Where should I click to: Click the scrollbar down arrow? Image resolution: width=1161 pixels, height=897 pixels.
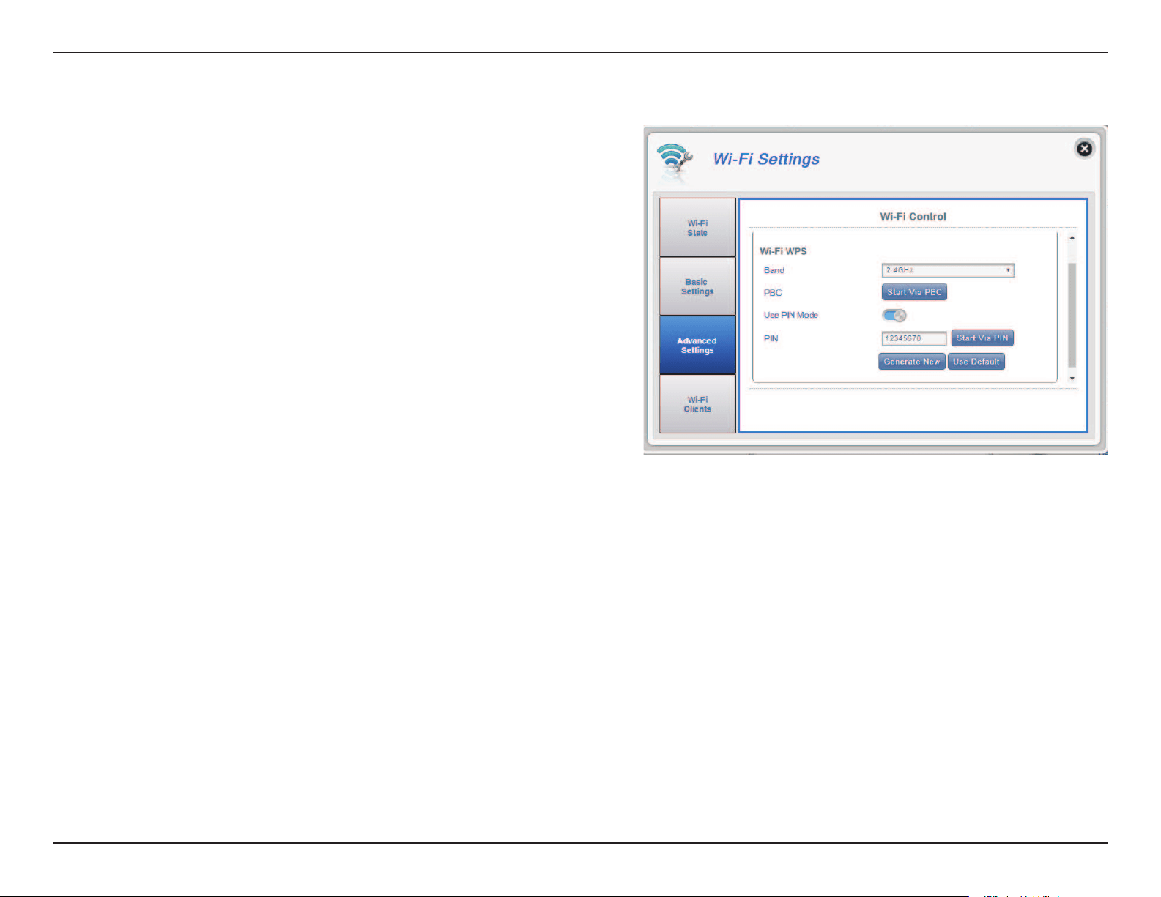[x=1072, y=379]
